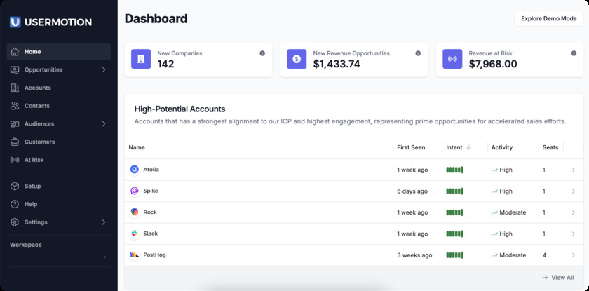This screenshot has width=589, height=291.
Task: Expand the Opportunities sidebar submenu
Action: coord(104,69)
